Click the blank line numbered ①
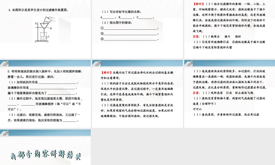This screenshot has height=165, width=275. pyautogui.click(x=130, y=28)
